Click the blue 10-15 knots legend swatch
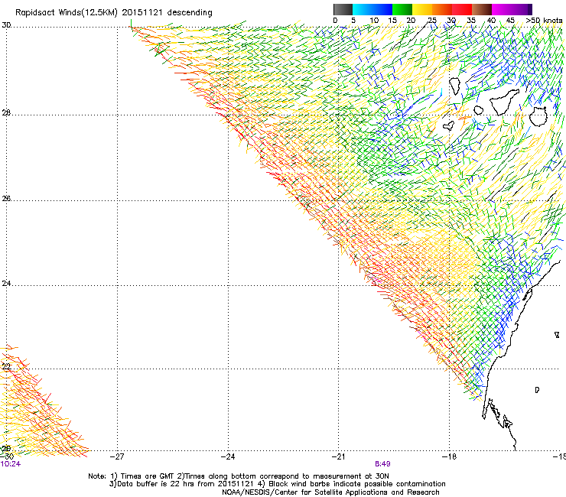Viewport: 566px width, 497px height. click(x=382, y=9)
